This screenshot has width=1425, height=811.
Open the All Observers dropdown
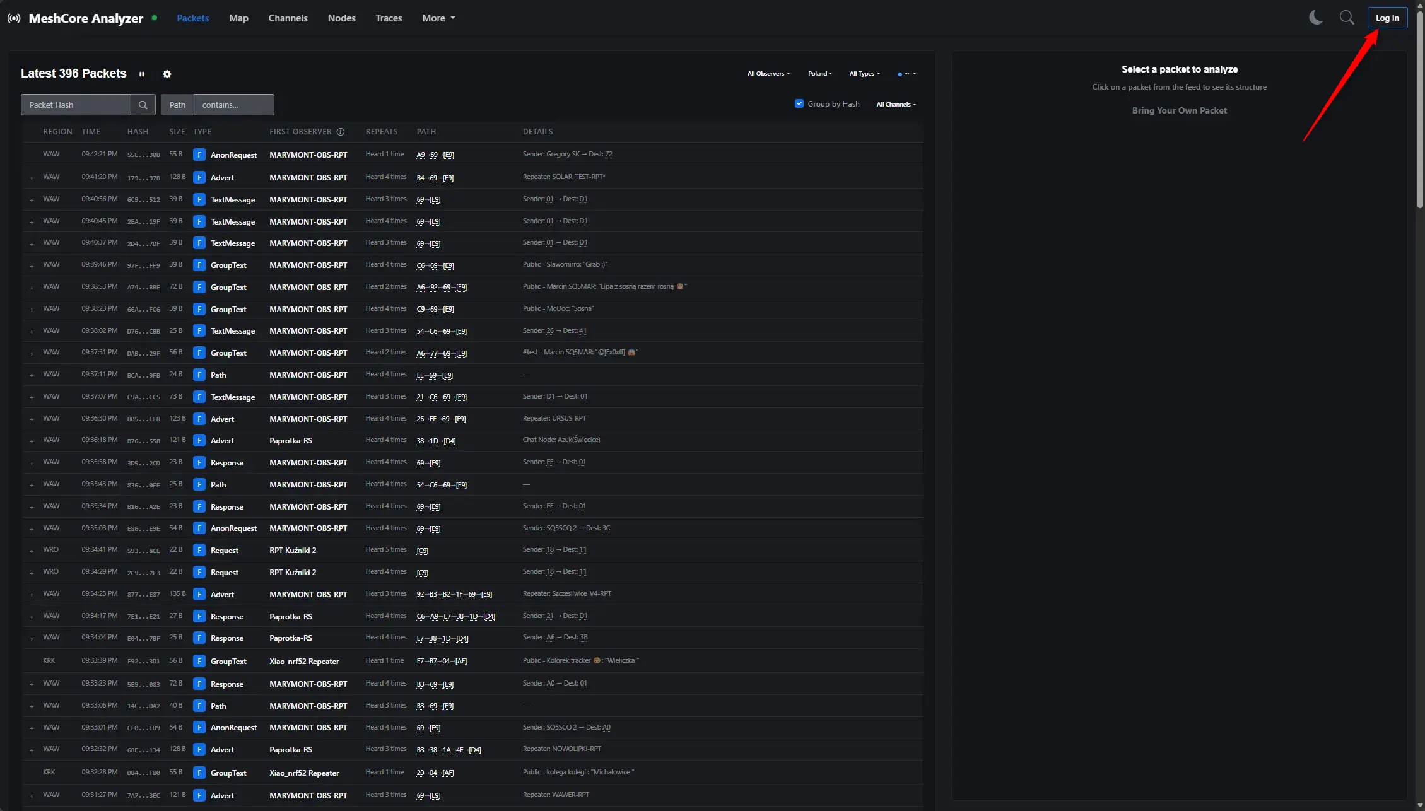pyautogui.click(x=768, y=74)
